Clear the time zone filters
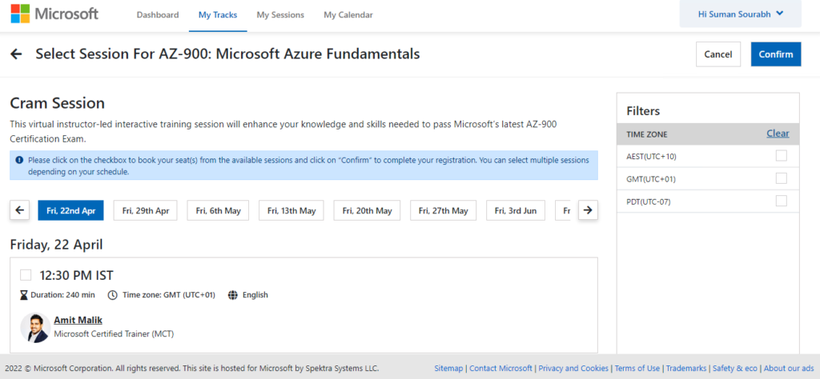This screenshot has height=379, width=820. click(778, 134)
